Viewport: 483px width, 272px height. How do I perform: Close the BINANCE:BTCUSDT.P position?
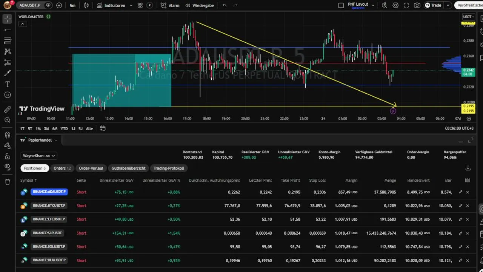click(468, 206)
